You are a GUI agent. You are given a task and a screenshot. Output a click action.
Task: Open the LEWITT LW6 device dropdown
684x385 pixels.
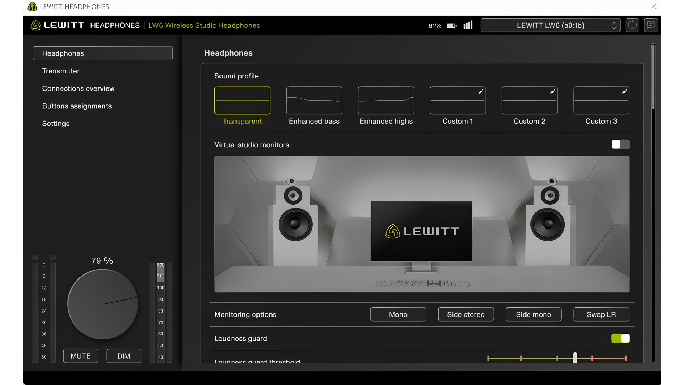tap(550, 25)
